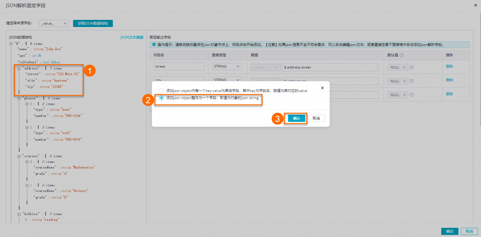Collapse the courses node
Screen dimensions: 481x237
click(19, 156)
